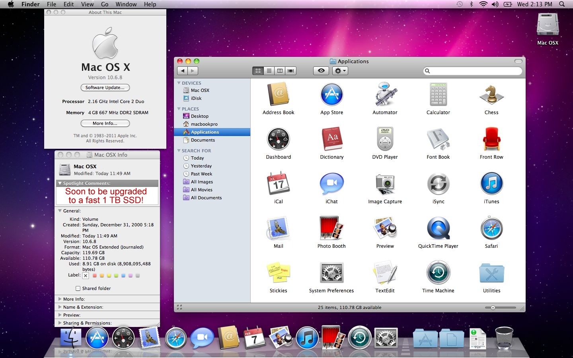Collapse the General info section
Viewport: 573px width, 358px height.
point(60,211)
